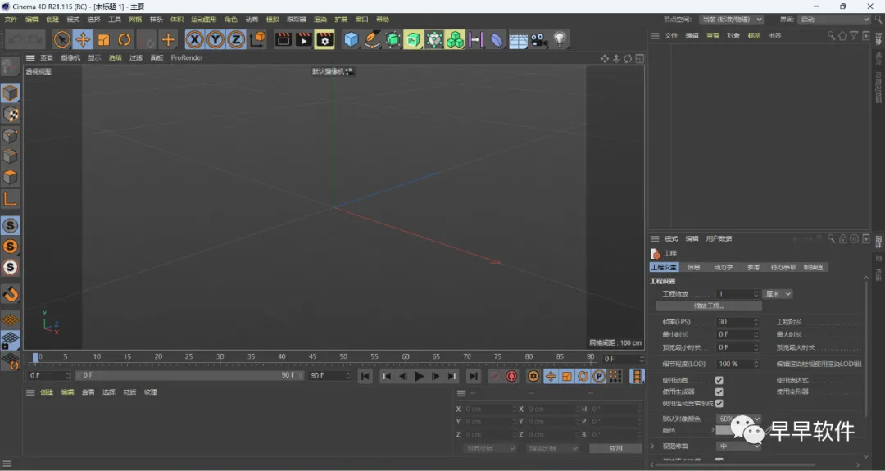Click the 应用 apply button
The image size is (885, 471).
click(x=615, y=448)
